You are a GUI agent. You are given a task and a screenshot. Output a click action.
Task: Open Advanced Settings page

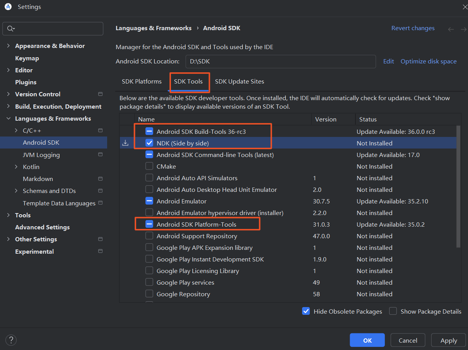pos(43,227)
